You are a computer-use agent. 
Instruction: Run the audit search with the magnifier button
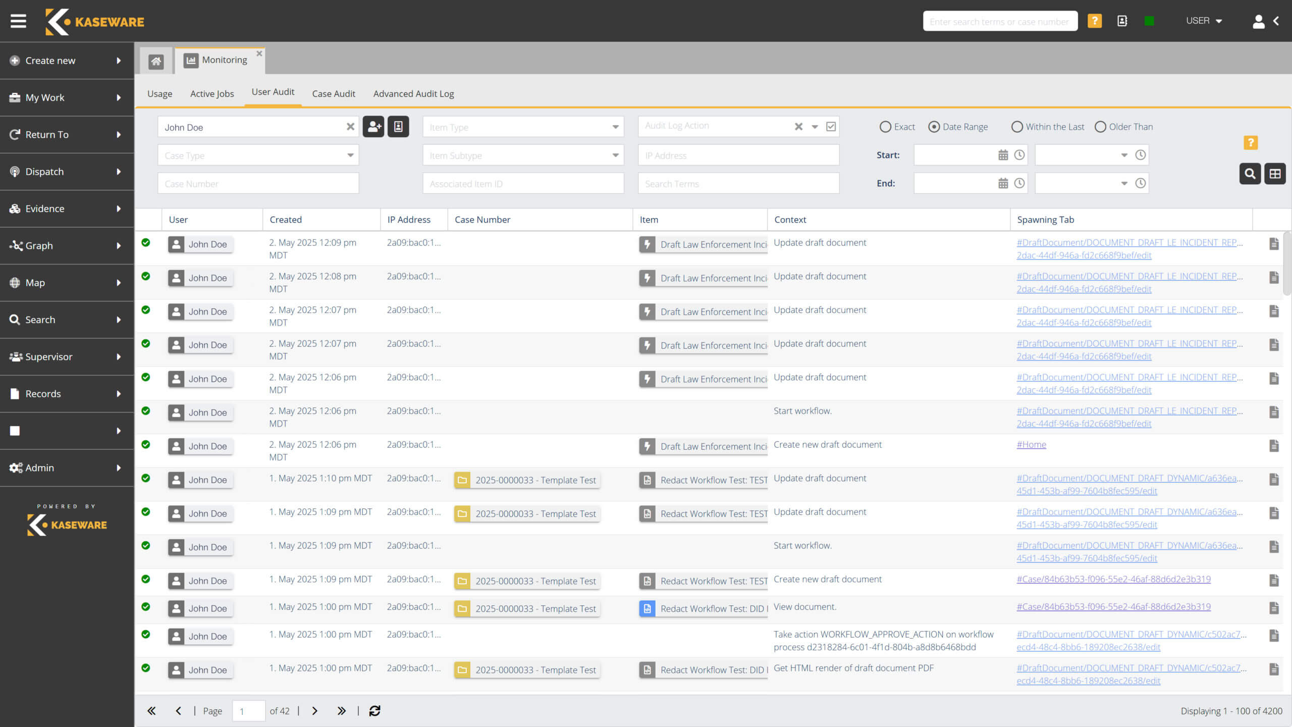1250,174
